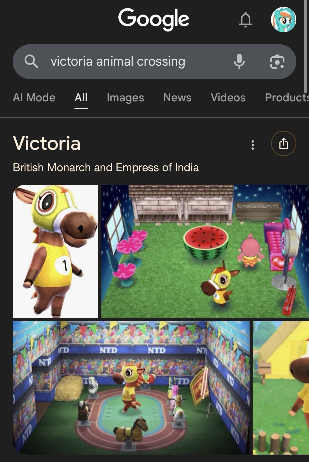Screen dimensions: 309x462
Task: Open the yellow tent campsite image
Action: 281,388
